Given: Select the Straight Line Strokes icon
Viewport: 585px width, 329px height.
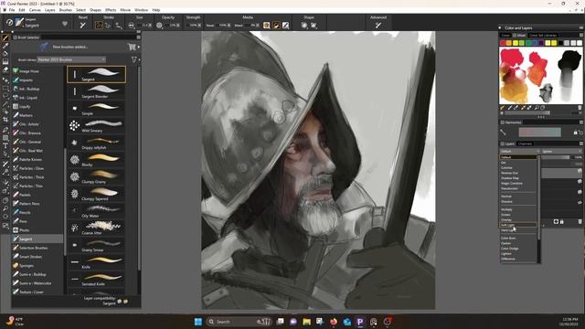Looking at the screenshot, I should pos(108,26).
